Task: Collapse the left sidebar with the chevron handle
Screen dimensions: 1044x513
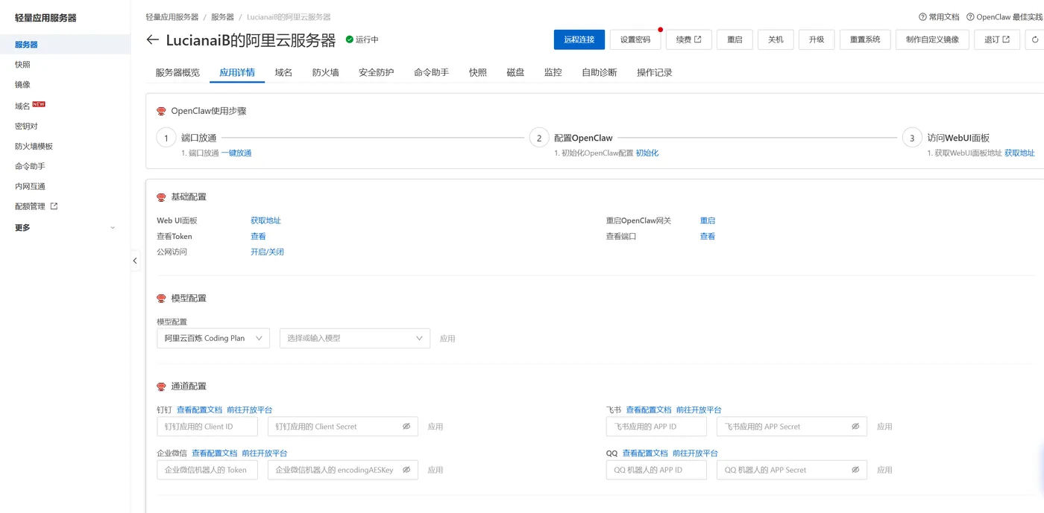Action: coord(135,261)
